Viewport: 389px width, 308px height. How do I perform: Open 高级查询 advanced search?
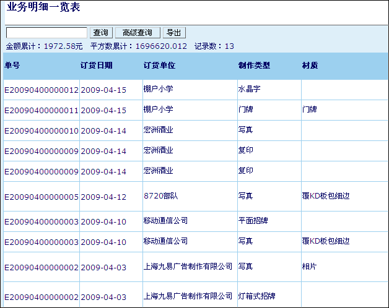coord(137,33)
